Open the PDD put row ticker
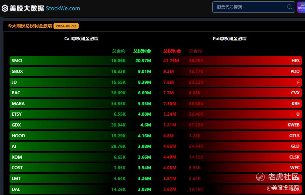 tap(295, 71)
